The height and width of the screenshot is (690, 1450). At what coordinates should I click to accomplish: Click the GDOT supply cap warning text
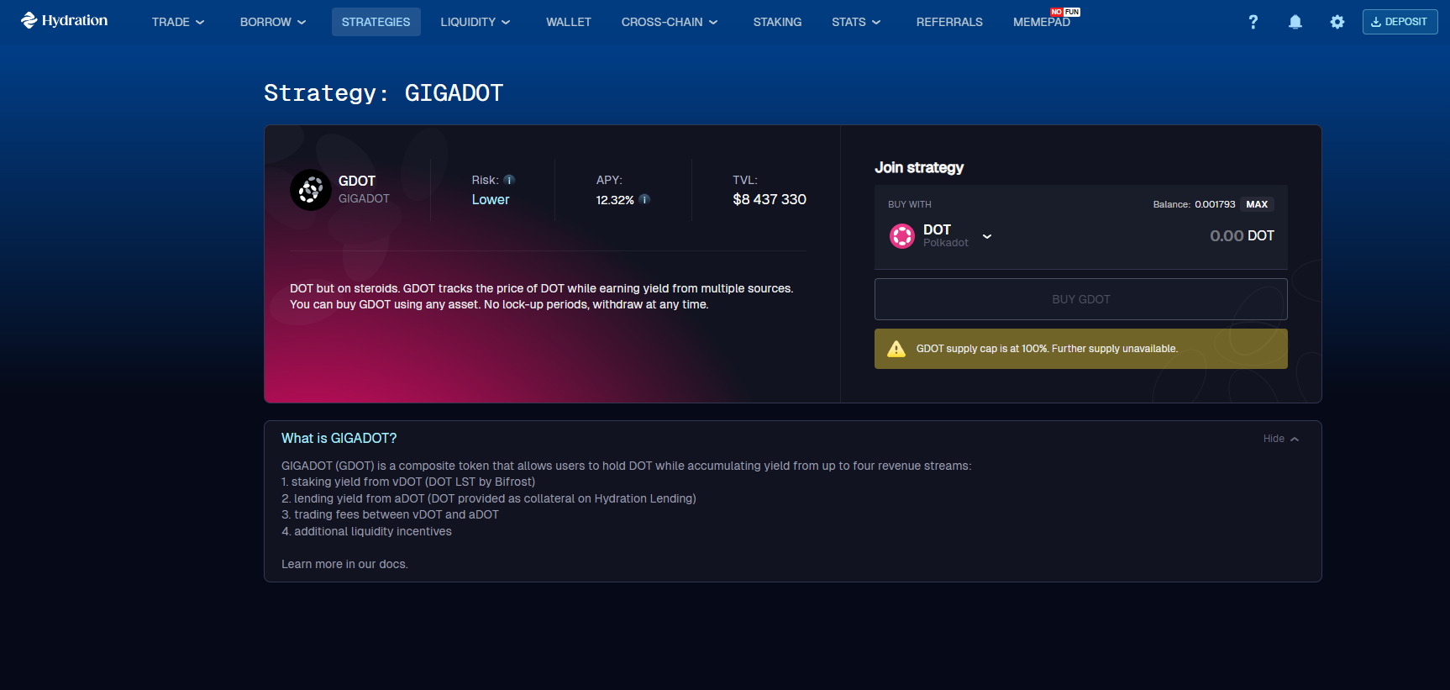click(x=1047, y=349)
